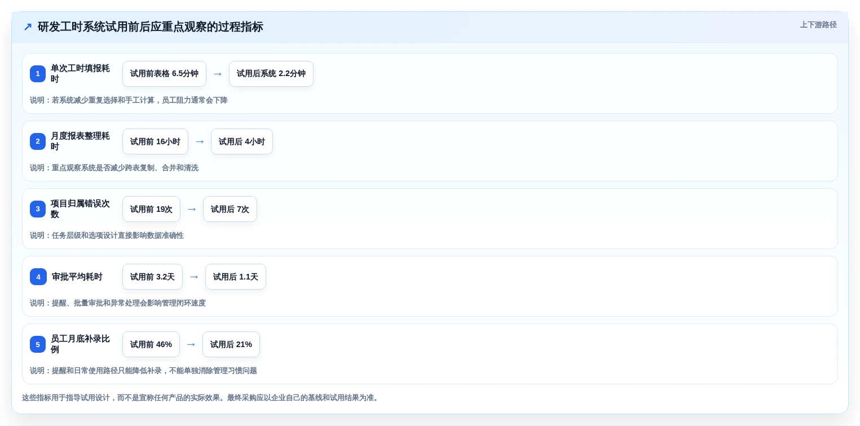Image resolution: width=860 pixels, height=426 pixels.
Task: Select the 审批平均耗时 indicator title
Action: 77,277
